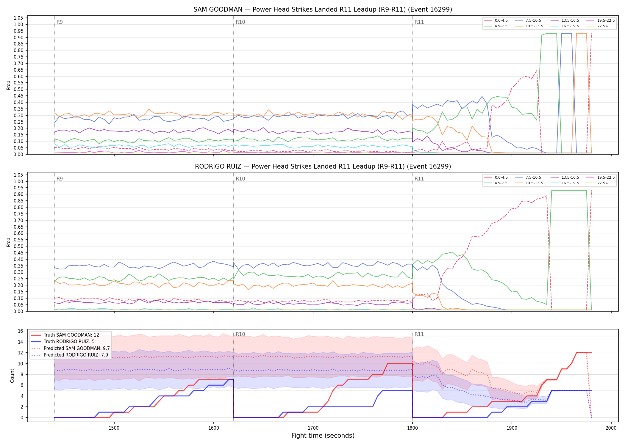Click the 0.75 tick on Ruiz Prob axis
625x446 pixels.
click(x=18, y=214)
